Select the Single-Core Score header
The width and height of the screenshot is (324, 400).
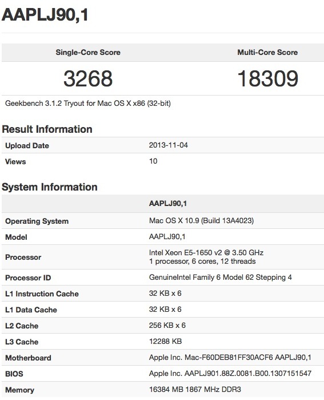click(x=88, y=52)
